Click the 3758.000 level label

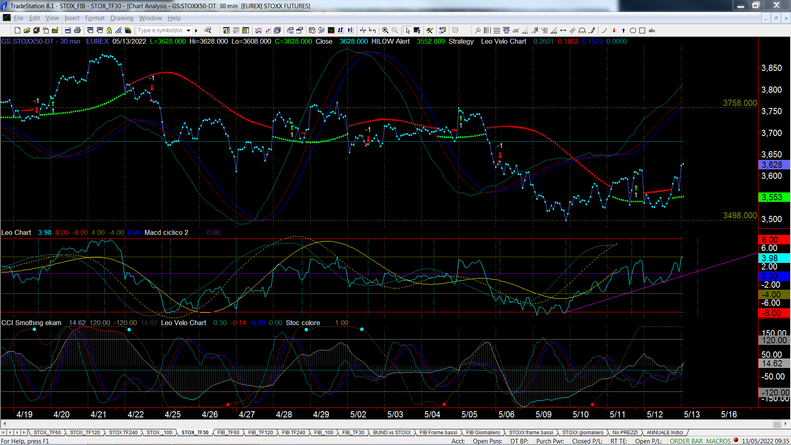pos(740,103)
